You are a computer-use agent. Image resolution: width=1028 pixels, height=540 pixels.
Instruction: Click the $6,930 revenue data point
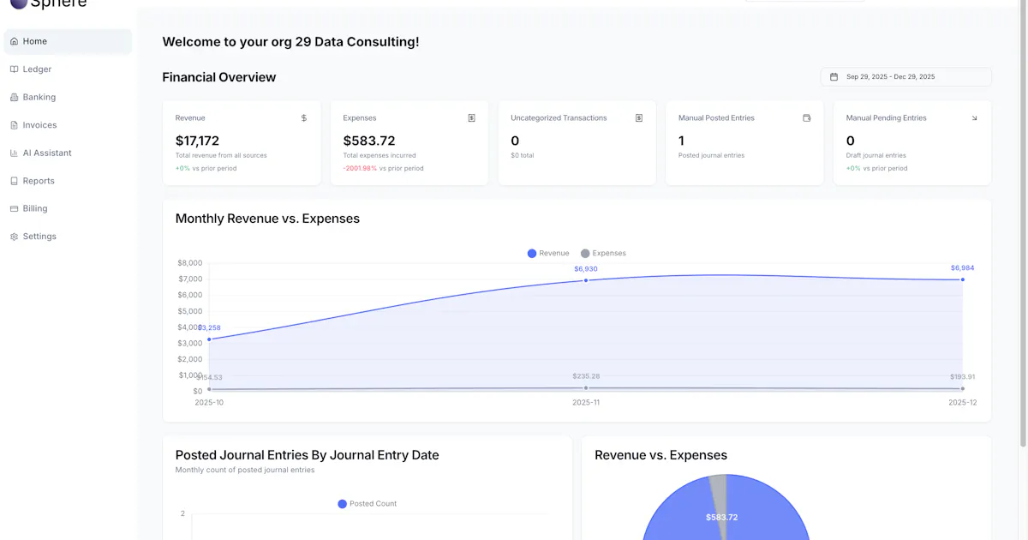coord(586,280)
